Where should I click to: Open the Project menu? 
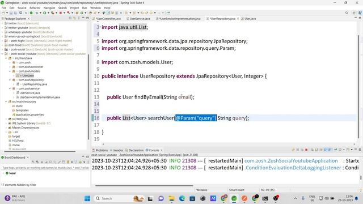click(x=74, y=8)
